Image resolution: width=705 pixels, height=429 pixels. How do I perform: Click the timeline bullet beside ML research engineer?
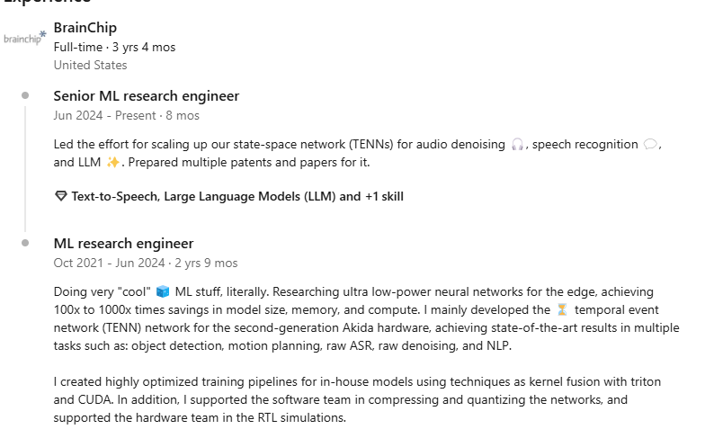click(x=25, y=243)
